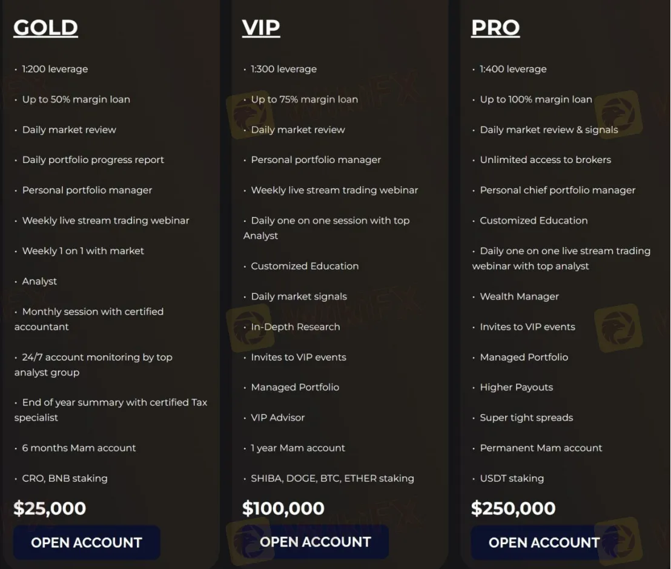Screen dimensions: 671x569
Task: Select the $250,000 price text
Action: [513, 508]
